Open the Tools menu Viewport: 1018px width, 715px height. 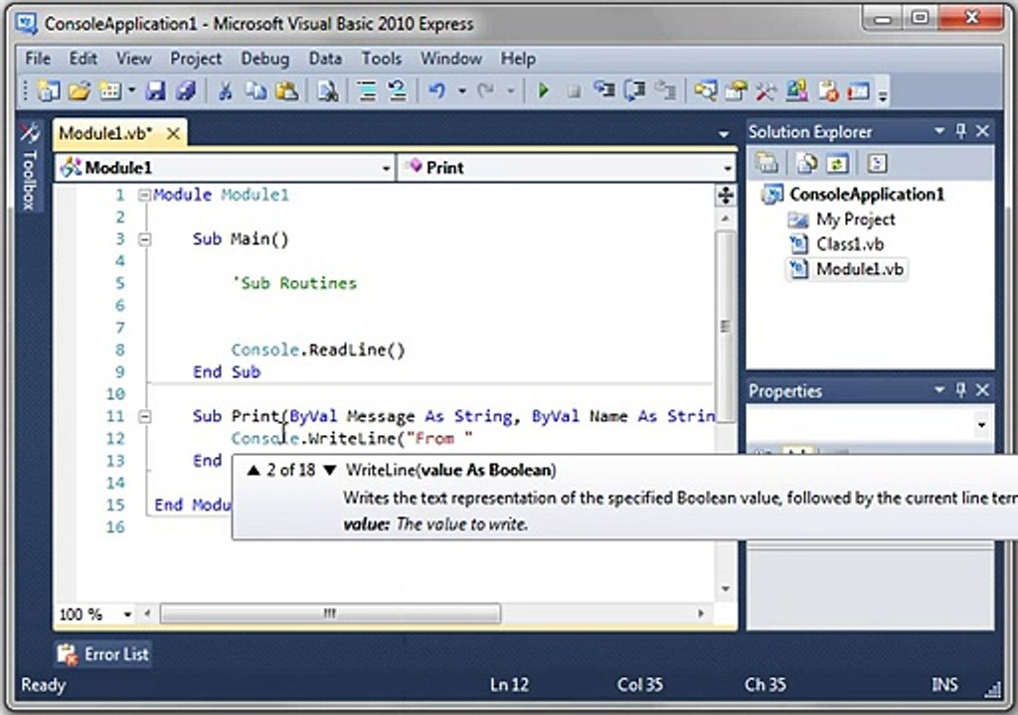381,59
